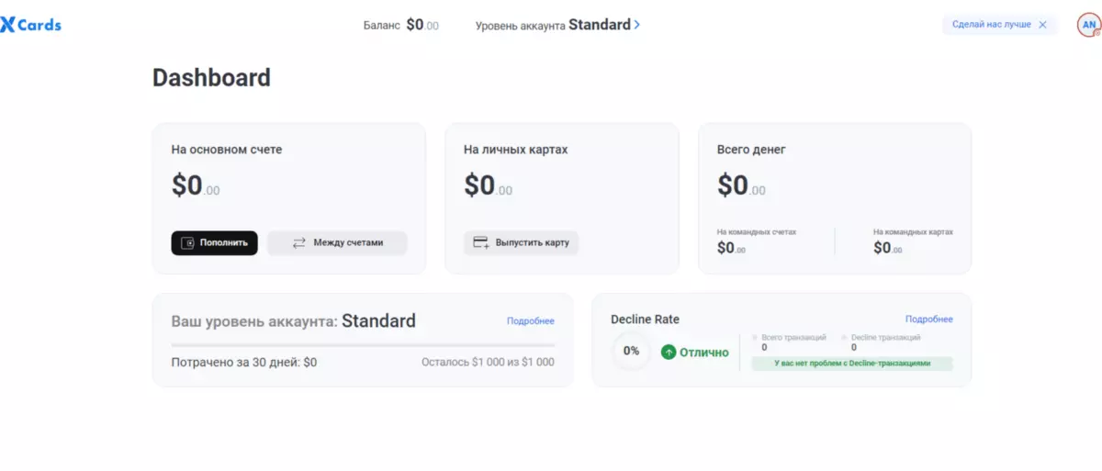Image resolution: width=1102 pixels, height=471 pixels.
Task: Expand account level chevron next to Standard
Action: click(637, 25)
